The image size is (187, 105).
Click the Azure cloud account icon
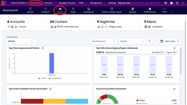point(12,27)
